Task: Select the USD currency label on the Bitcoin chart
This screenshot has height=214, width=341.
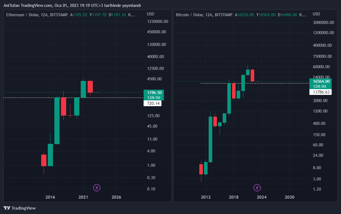Action: tap(317, 14)
